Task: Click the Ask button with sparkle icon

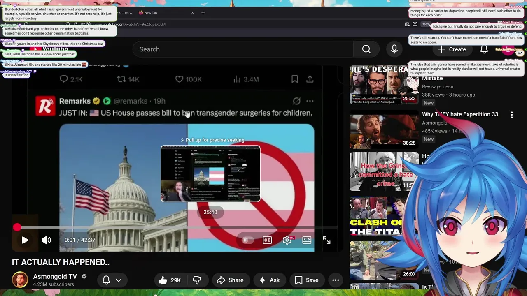Action: [x=269, y=280]
